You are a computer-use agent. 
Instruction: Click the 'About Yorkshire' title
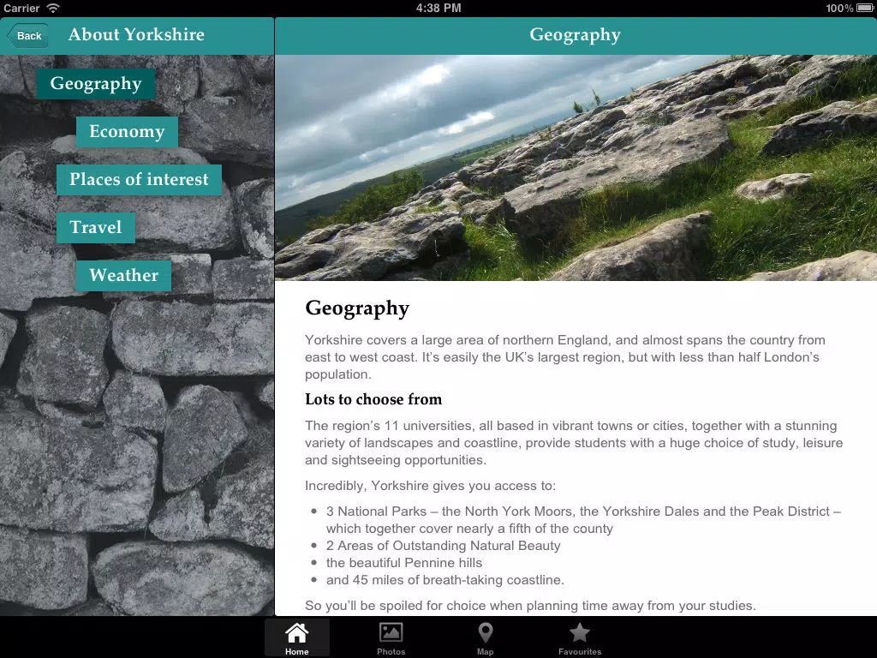pos(136,34)
